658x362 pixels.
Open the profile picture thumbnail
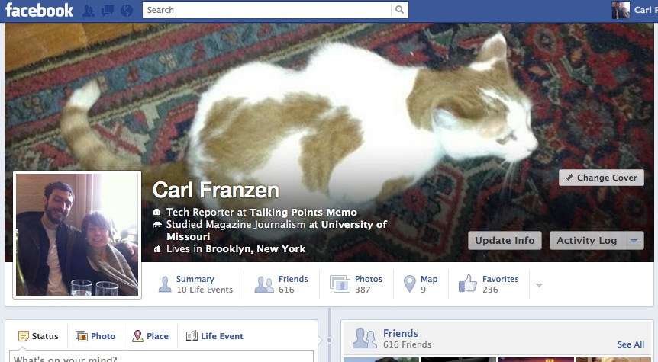[77, 235]
